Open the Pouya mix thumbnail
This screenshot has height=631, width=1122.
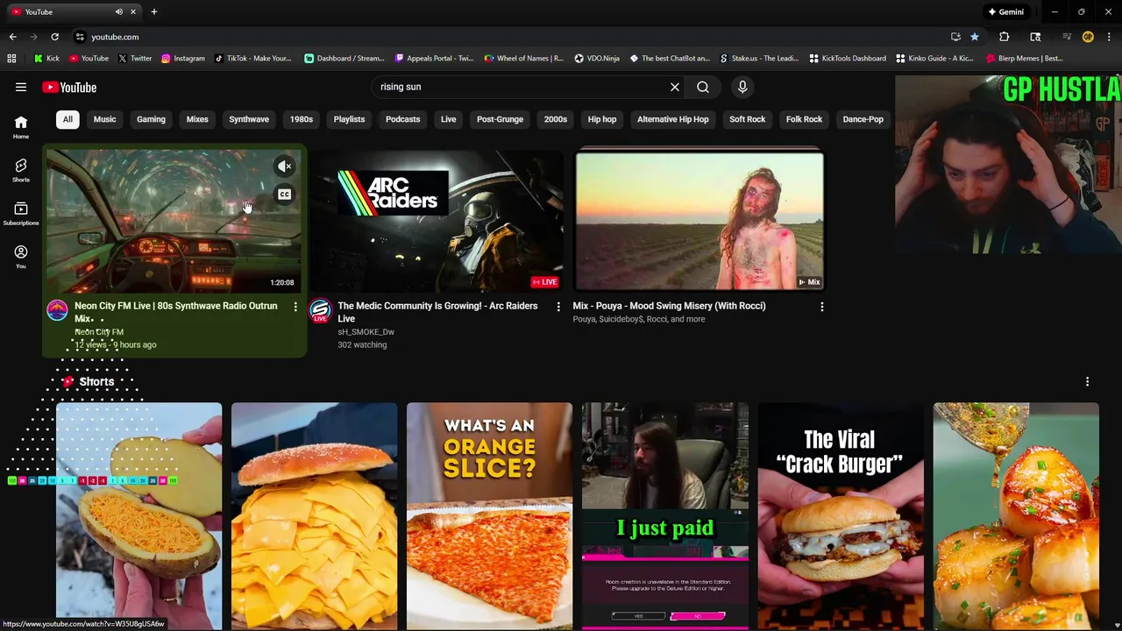tap(699, 221)
